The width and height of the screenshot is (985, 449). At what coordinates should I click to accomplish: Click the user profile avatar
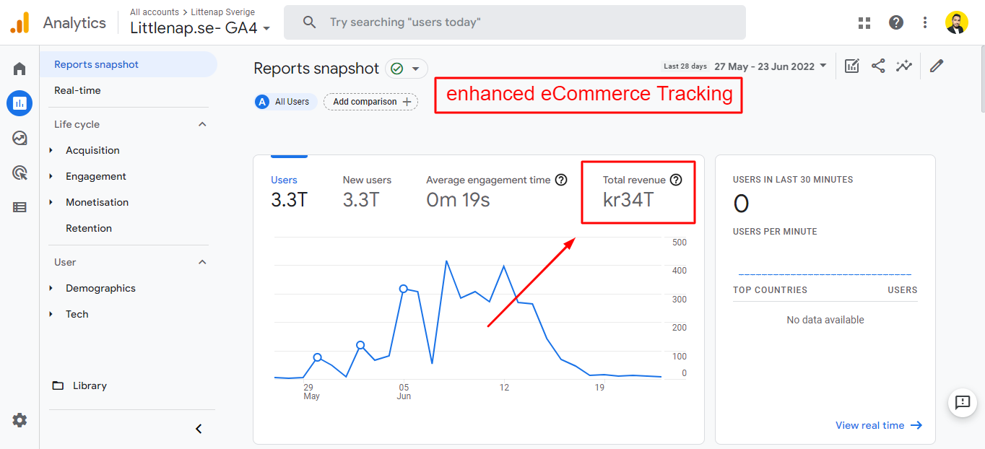[957, 22]
